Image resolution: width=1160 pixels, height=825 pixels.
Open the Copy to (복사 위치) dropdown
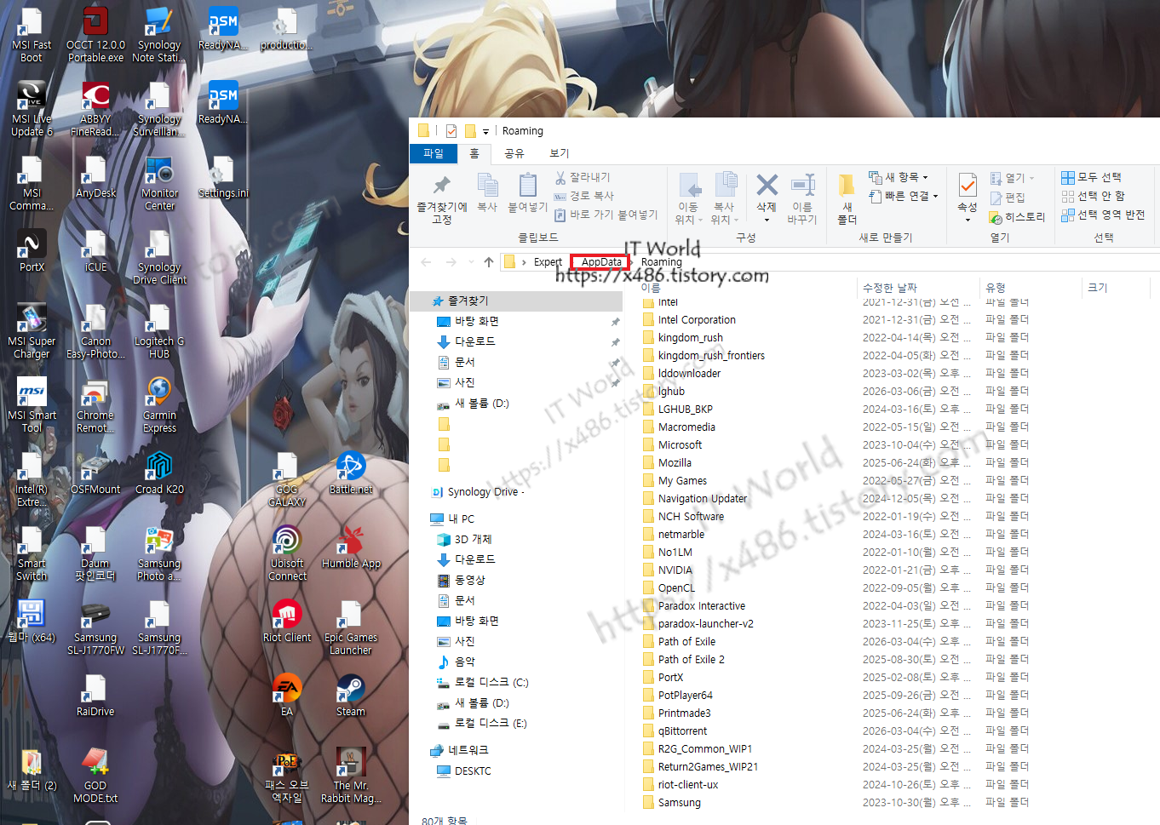[x=724, y=198]
